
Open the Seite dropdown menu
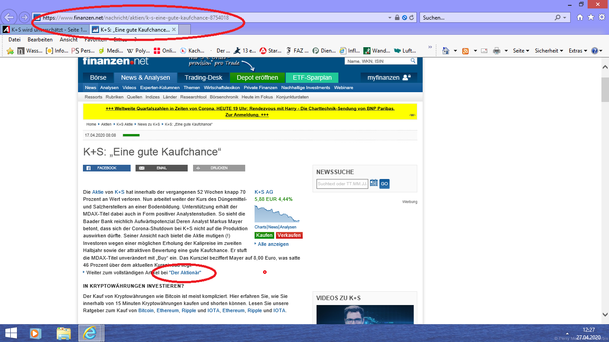[x=521, y=51]
